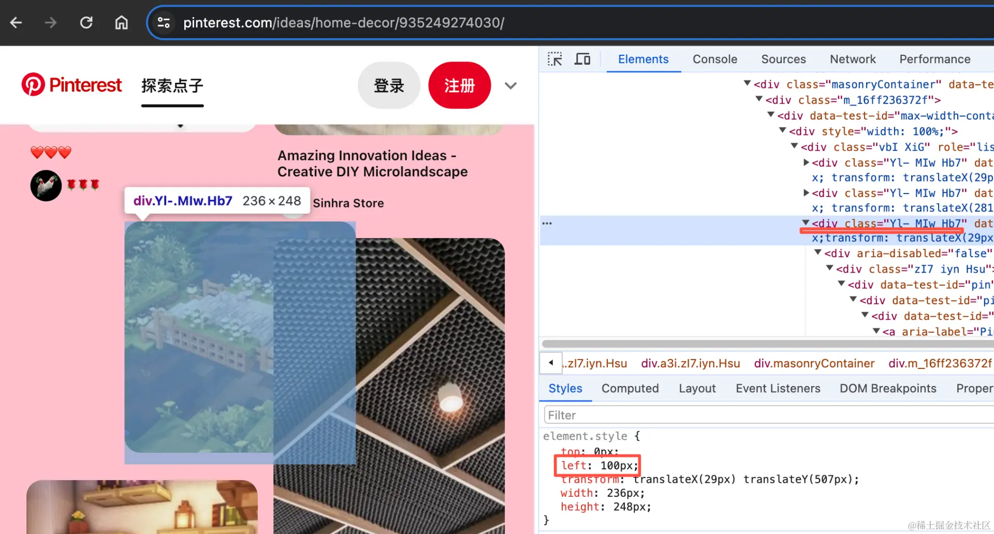The width and height of the screenshot is (994, 534).
Task: Click the three roses username text
Action: pyautogui.click(x=83, y=185)
